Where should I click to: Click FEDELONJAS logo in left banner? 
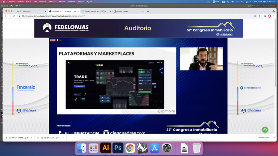[x=26, y=110]
